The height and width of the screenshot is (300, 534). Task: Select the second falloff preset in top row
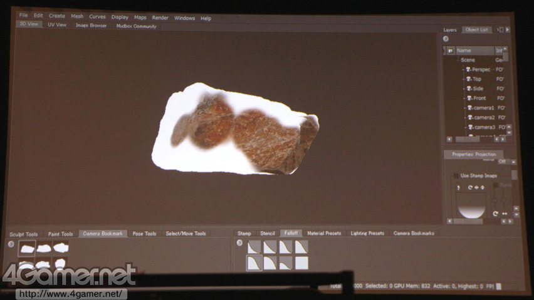(270, 247)
